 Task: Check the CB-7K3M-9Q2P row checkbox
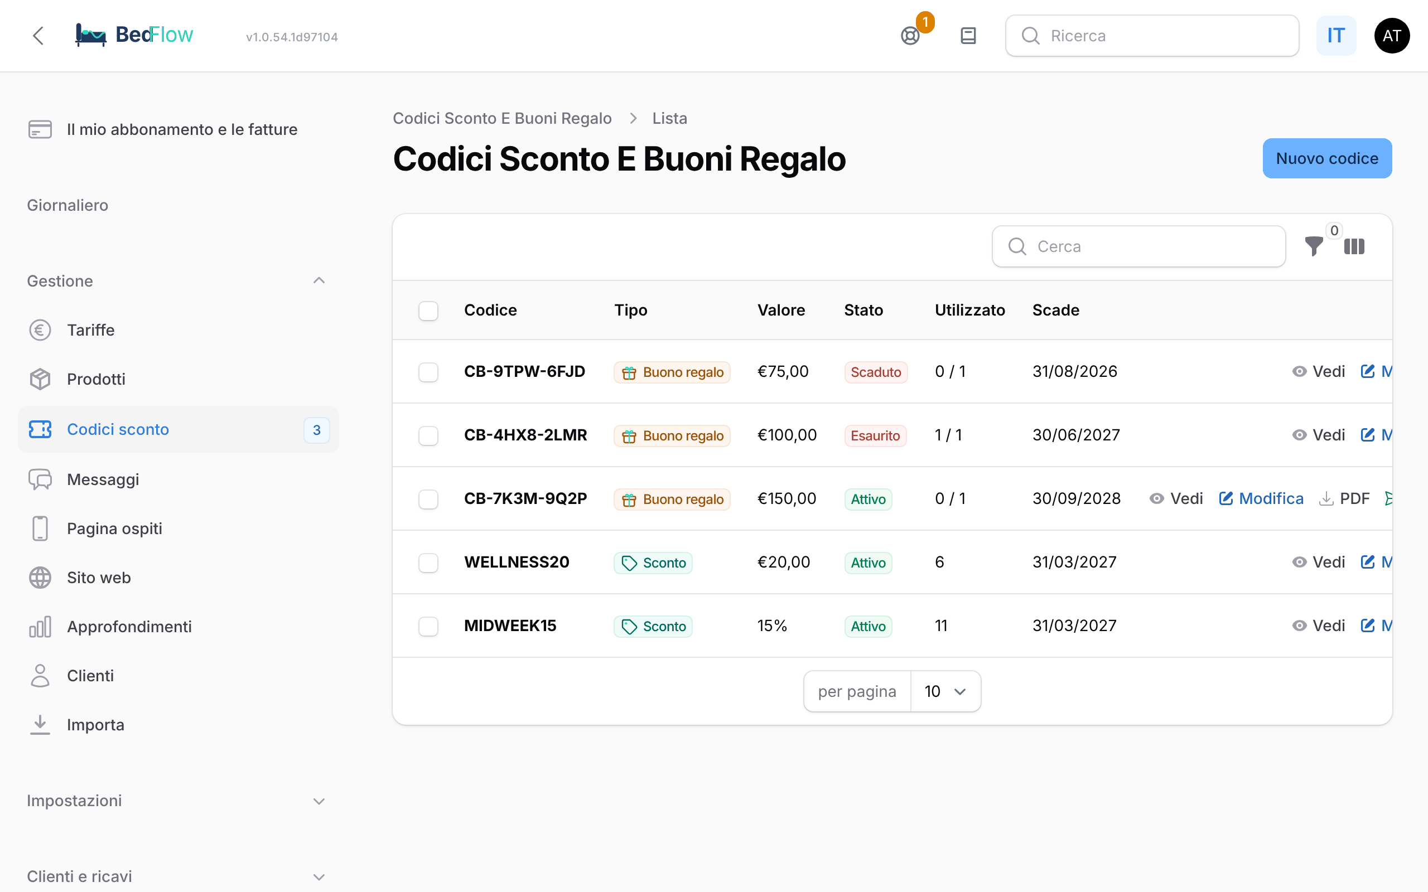pos(428,499)
